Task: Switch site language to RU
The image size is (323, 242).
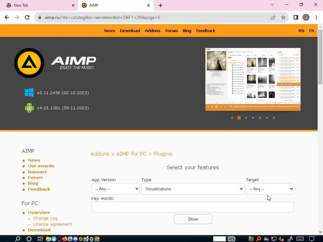Action: tap(301, 31)
